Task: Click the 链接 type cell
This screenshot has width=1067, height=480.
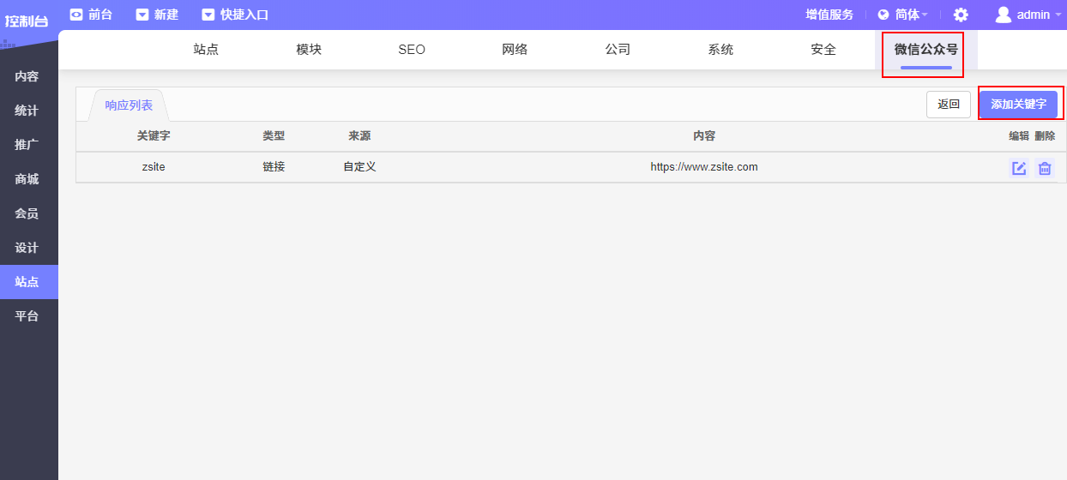Action: (x=274, y=167)
